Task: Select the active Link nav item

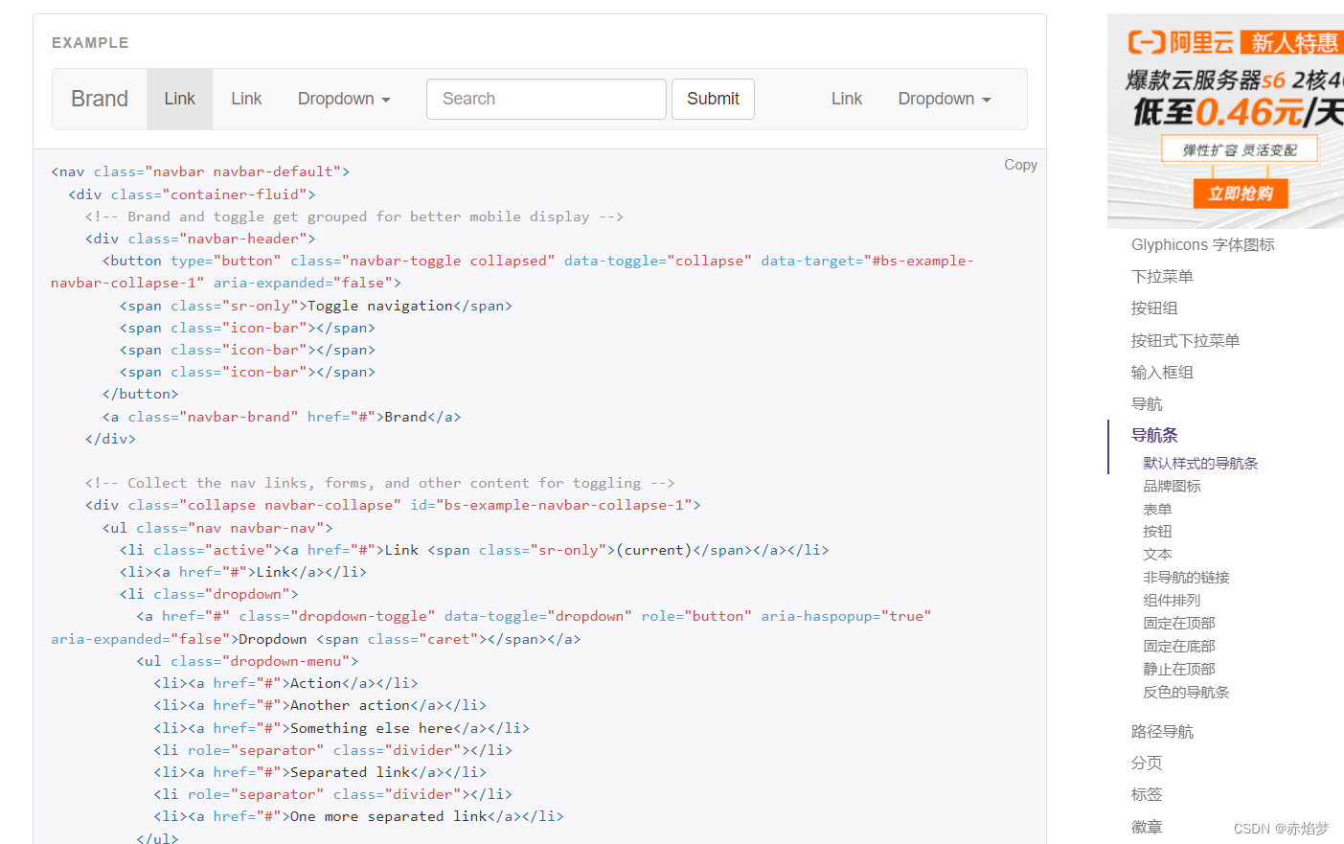Action: pyautogui.click(x=179, y=99)
